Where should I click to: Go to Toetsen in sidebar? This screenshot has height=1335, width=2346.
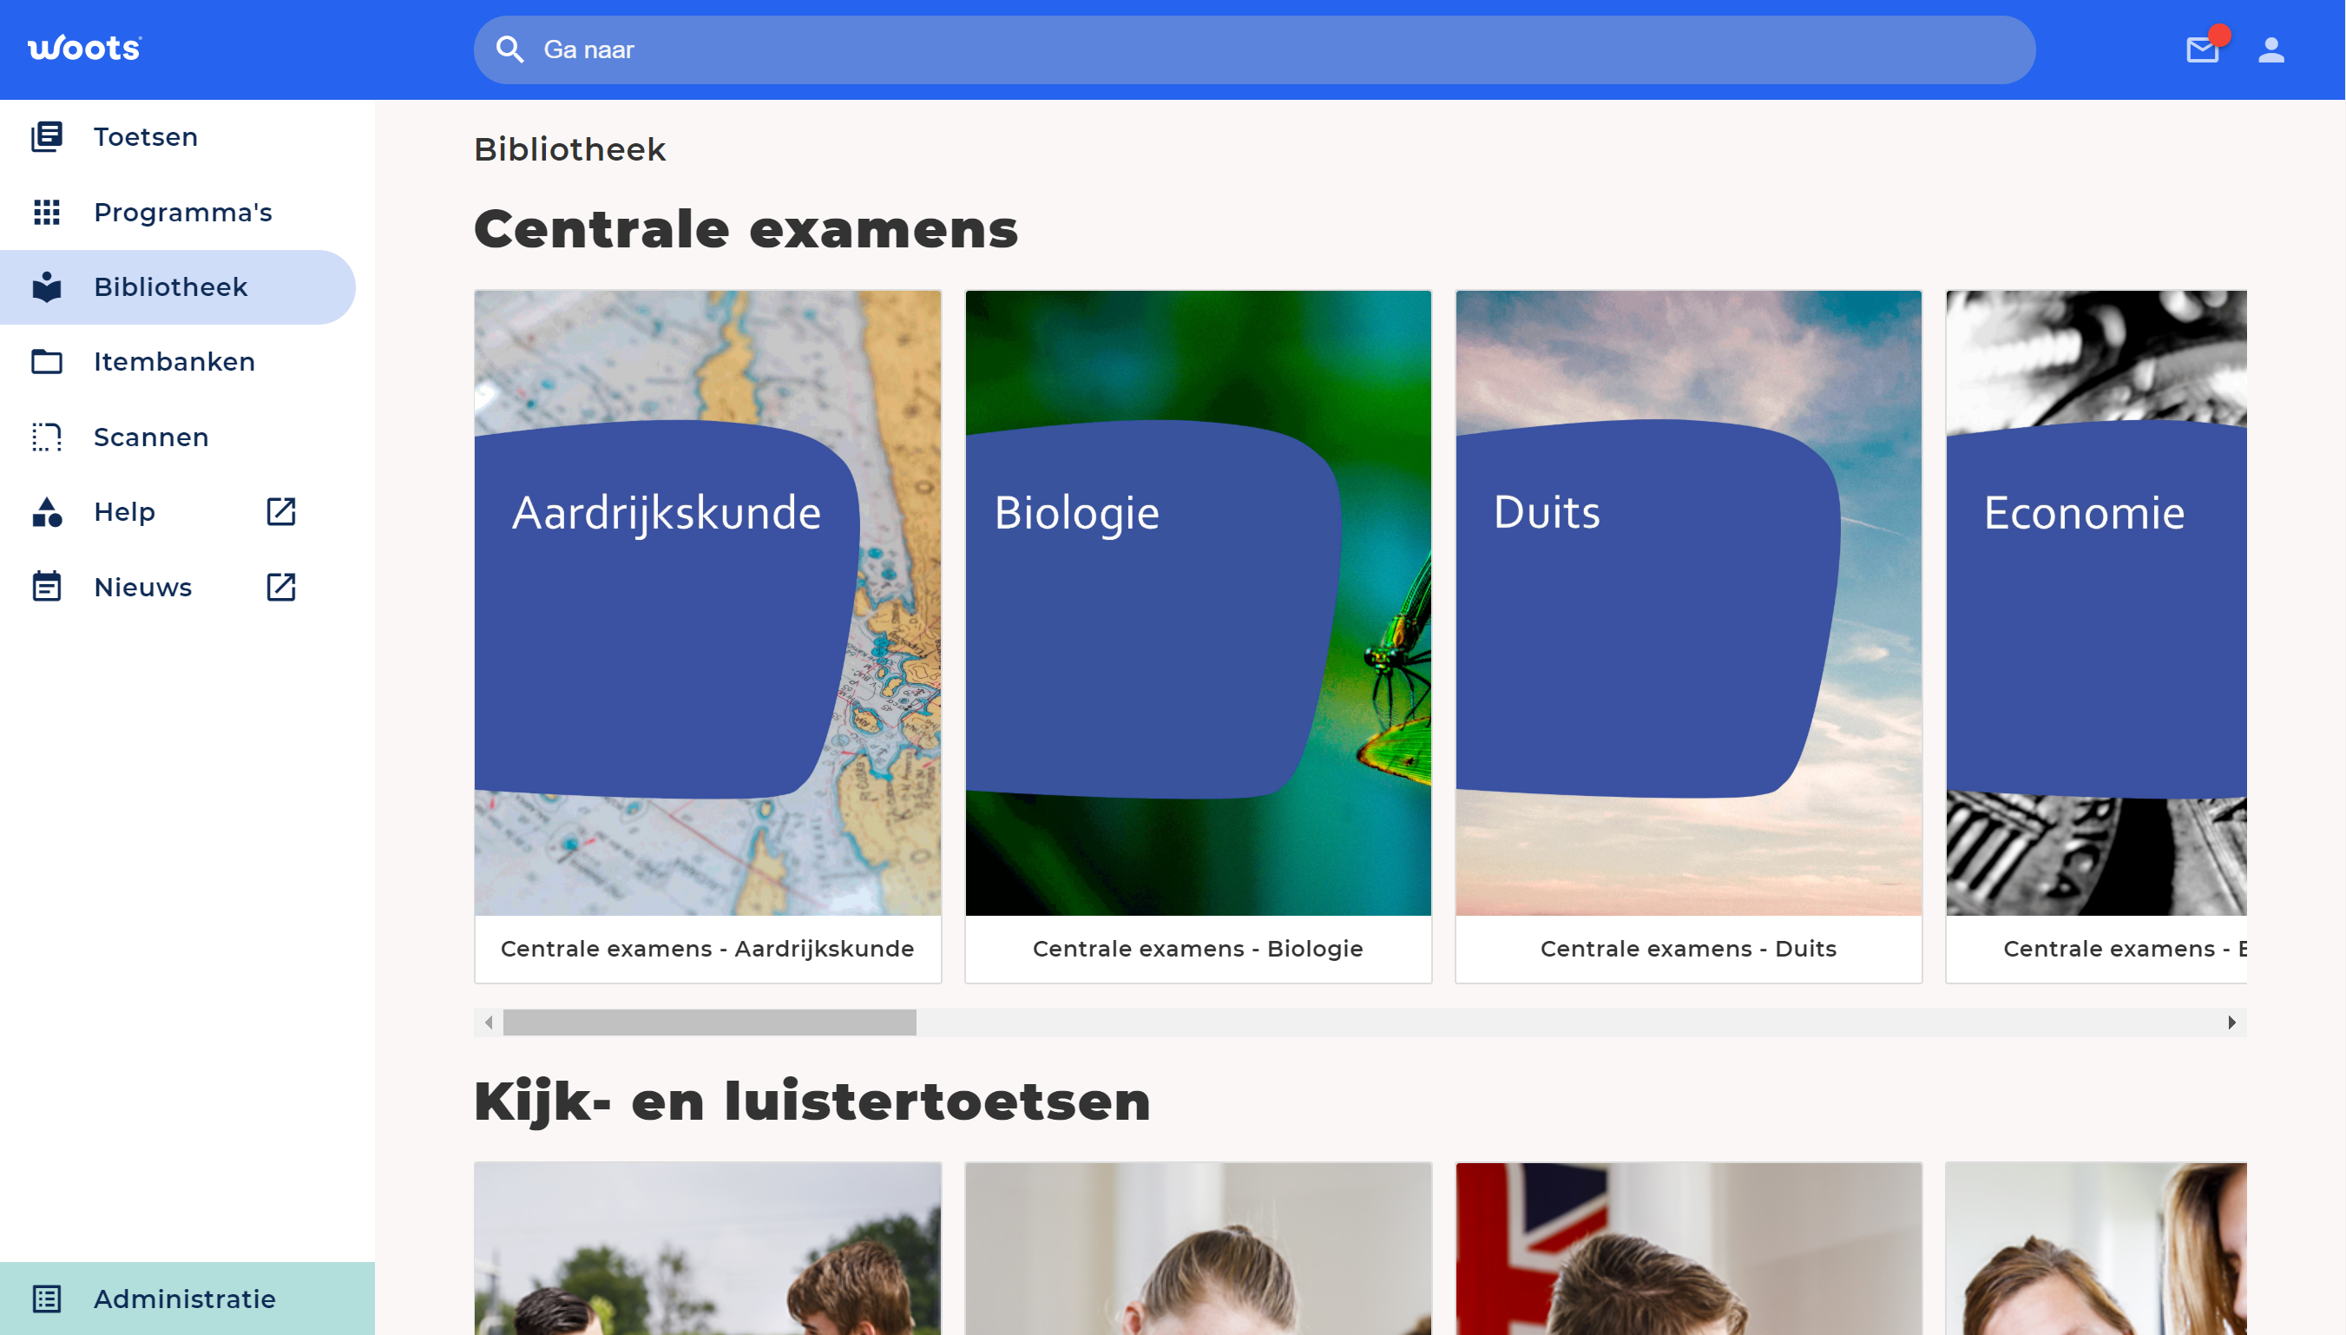pos(179,136)
